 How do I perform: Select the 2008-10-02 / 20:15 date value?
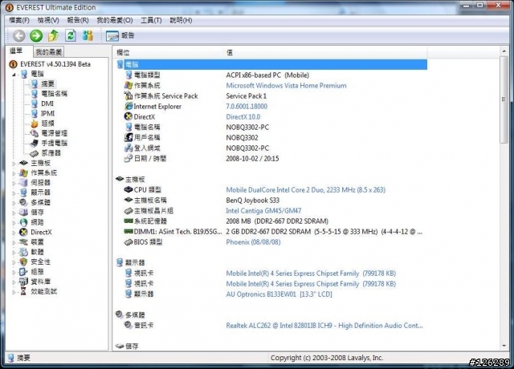click(x=252, y=159)
